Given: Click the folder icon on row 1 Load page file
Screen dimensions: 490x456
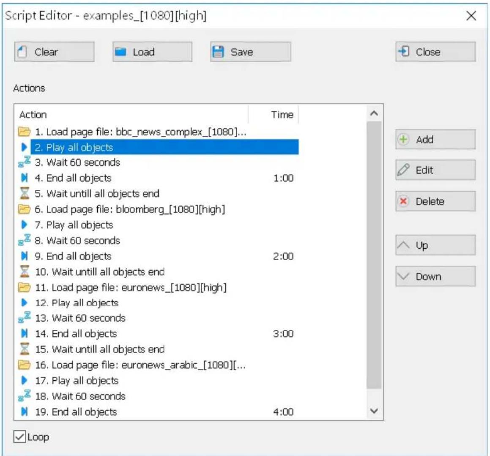Looking at the screenshot, I should click(24, 132).
